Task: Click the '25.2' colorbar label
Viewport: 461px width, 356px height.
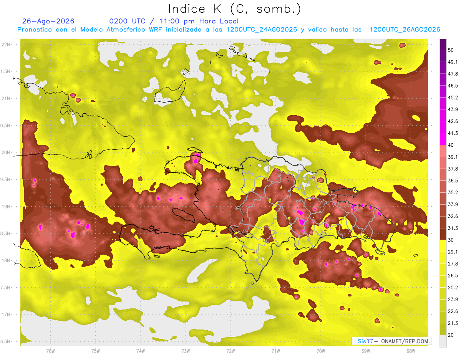Action: click(453, 288)
